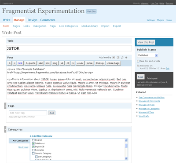Click the View Drafts link

[144, 116]
